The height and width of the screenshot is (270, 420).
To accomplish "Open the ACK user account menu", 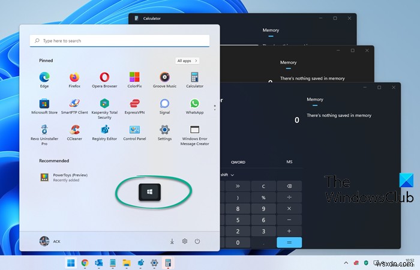I will pyautogui.click(x=50, y=241).
